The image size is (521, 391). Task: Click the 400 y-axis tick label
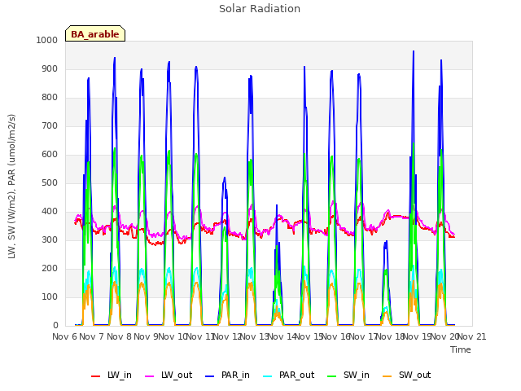50,212
